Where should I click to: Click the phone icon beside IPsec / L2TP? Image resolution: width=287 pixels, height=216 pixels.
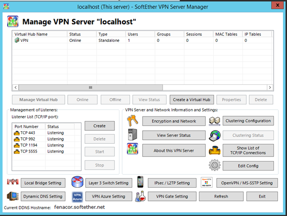tap(140, 182)
